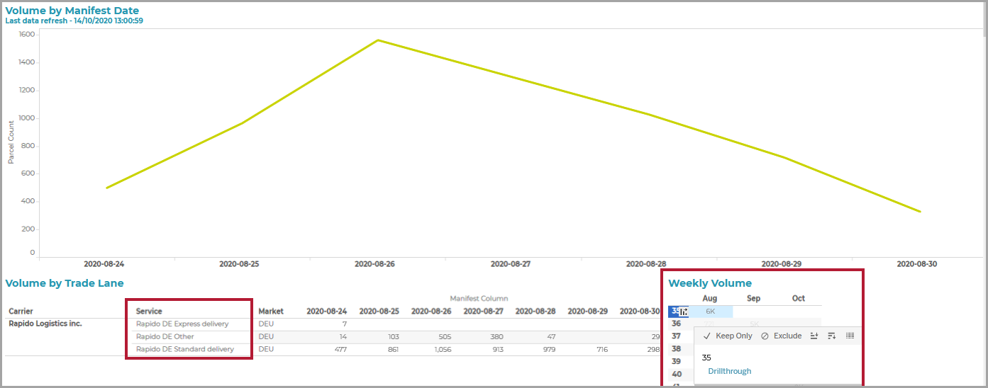Image resolution: width=988 pixels, height=388 pixels.
Task: Choose Keep Only in the tooltip
Action: coord(728,336)
